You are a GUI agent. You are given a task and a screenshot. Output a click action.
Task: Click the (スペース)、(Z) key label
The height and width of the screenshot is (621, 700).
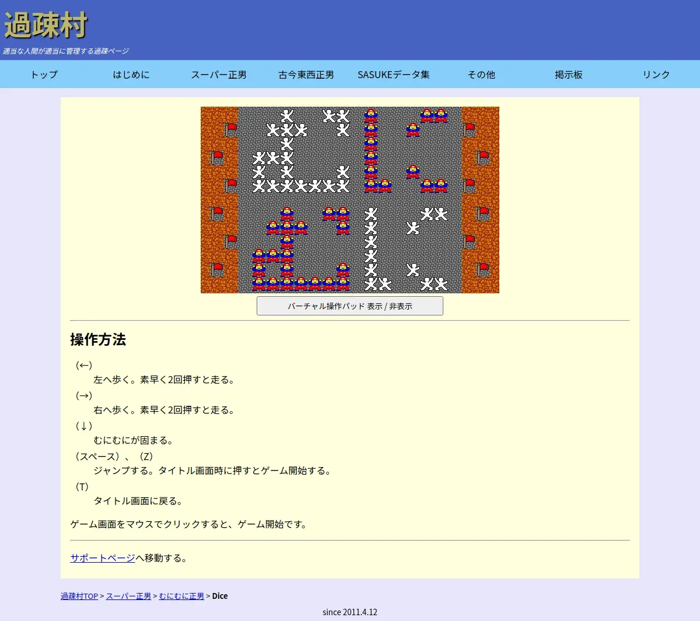pyautogui.click(x=114, y=456)
